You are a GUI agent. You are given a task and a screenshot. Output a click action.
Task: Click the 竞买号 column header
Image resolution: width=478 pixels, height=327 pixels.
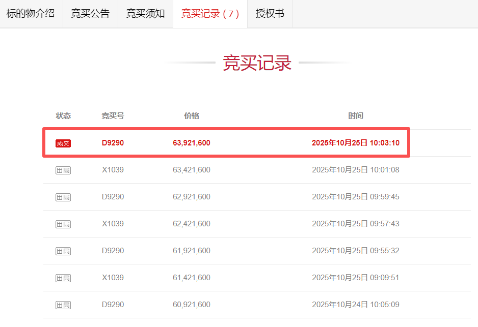(x=113, y=116)
